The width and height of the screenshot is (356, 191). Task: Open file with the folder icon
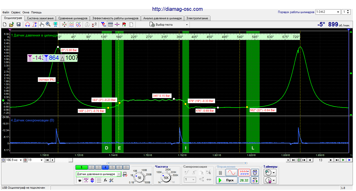pos(11,25)
